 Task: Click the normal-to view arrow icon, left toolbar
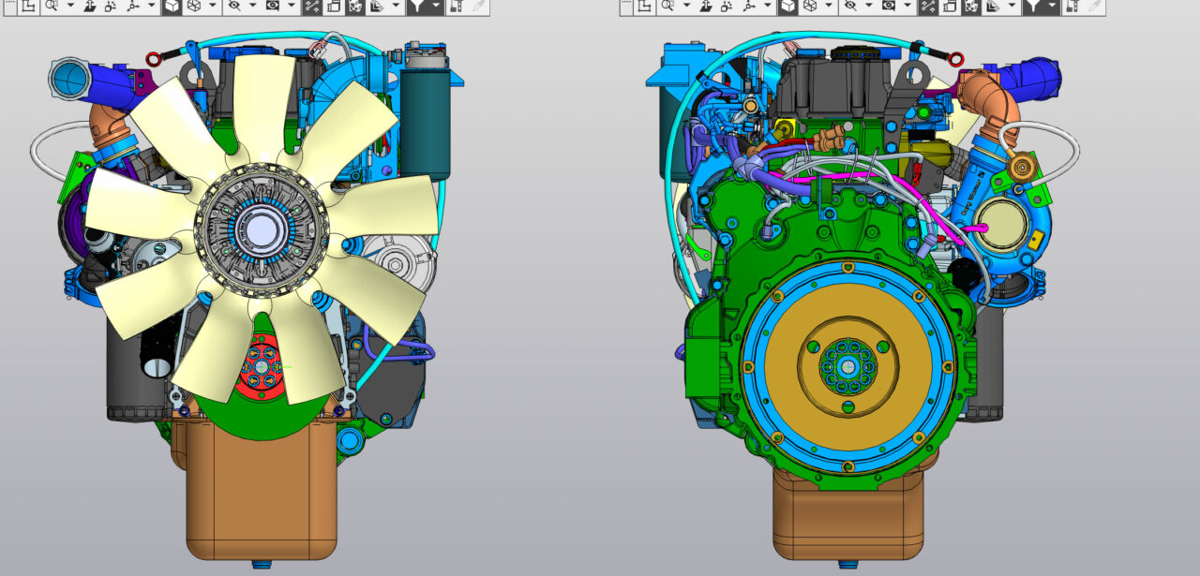[x=92, y=6]
